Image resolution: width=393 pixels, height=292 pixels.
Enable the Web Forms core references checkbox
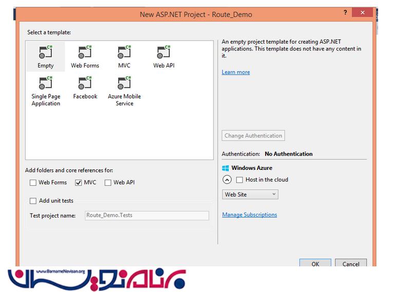tap(33, 183)
